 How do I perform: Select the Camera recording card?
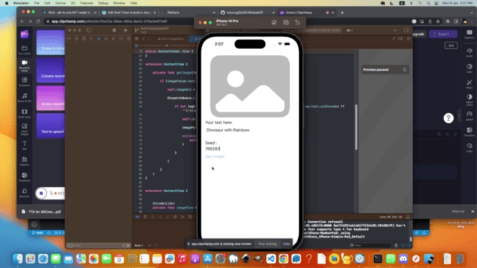(x=51, y=71)
